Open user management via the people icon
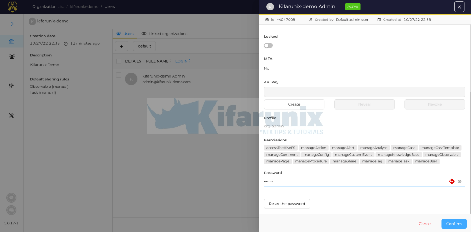This screenshot has height=232, width=471. (11, 56)
